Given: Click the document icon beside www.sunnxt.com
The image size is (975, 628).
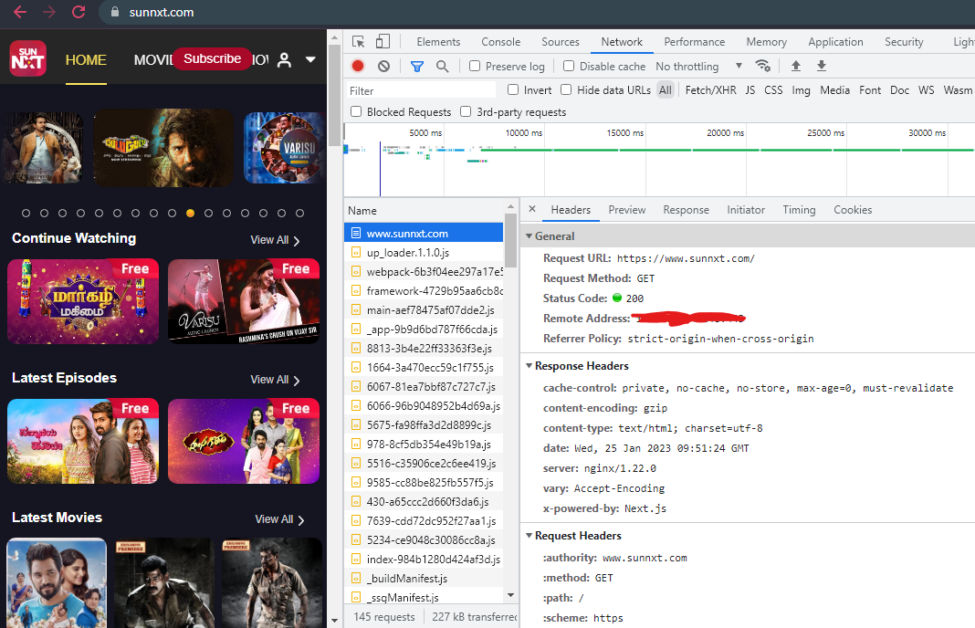Looking at the screenshot, I should pos(356,233).
